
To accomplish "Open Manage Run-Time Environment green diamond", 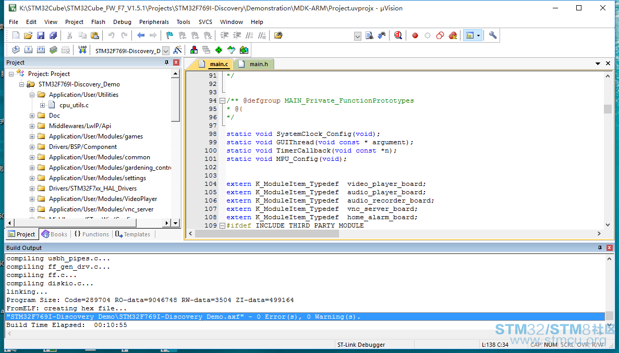I will [219, 50].
